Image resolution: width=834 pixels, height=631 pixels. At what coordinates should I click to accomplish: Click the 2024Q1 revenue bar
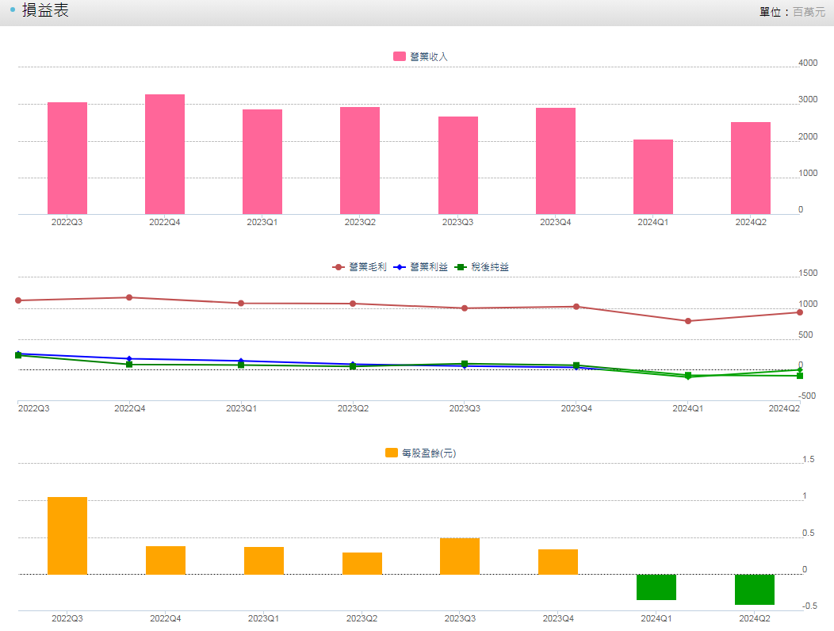click(653, 177)
